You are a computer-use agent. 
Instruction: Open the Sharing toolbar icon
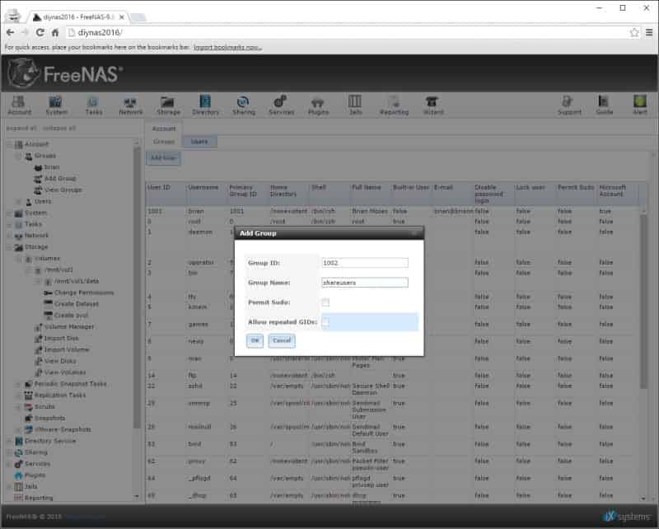[x=243, y=105]
